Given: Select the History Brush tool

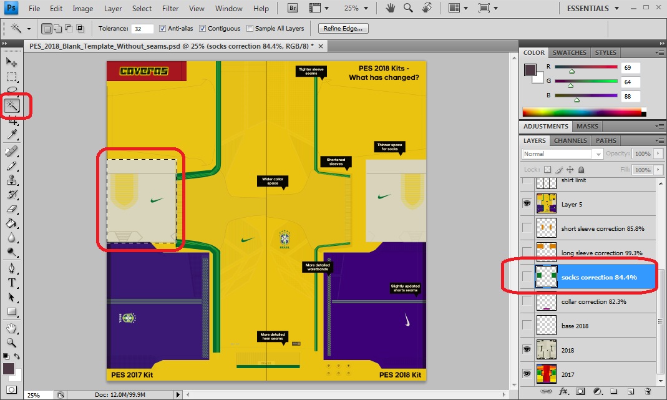Looking at the screenshot, I should [11, 195].
